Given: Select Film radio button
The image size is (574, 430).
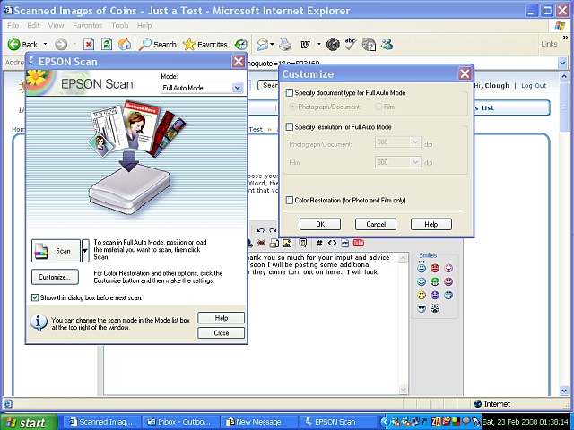Looking at the screenshot, I should click(378, 107).
